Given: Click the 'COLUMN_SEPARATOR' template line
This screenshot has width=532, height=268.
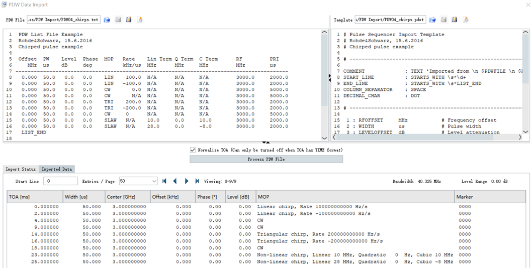Looking at the screenshot, I should tap(385, 90).
